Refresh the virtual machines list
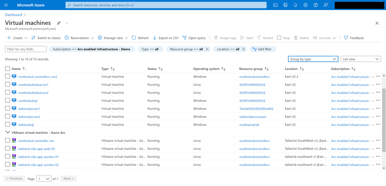 point(140,38)
